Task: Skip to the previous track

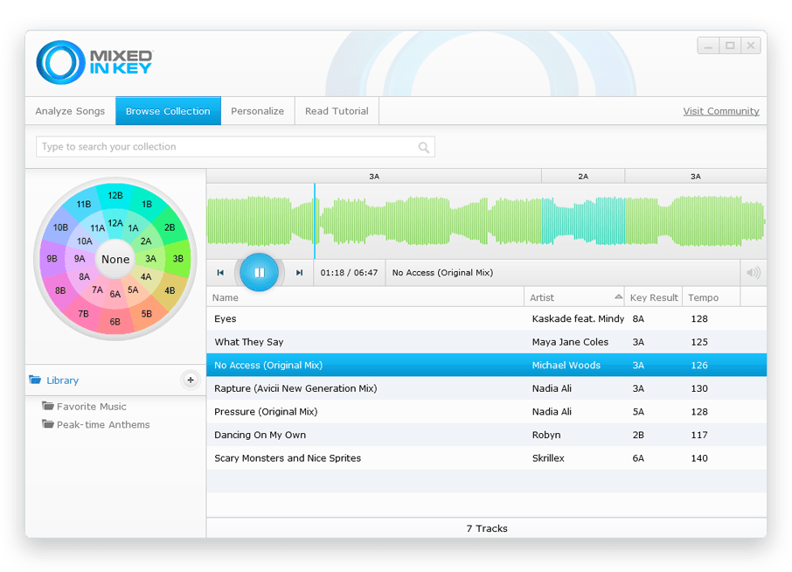Action: (220, 273)
